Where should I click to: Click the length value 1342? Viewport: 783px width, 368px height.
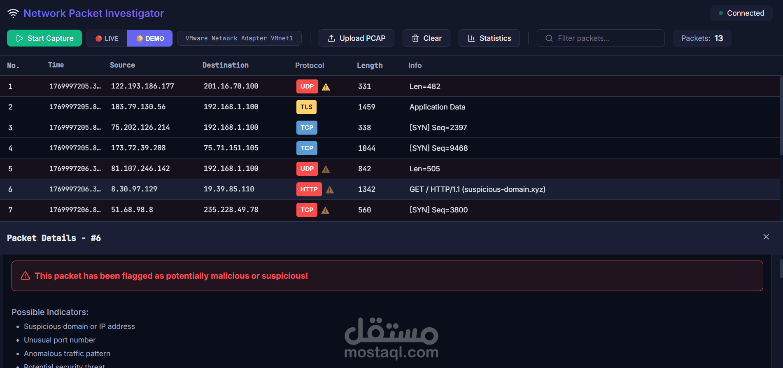[x=367, y=189]
